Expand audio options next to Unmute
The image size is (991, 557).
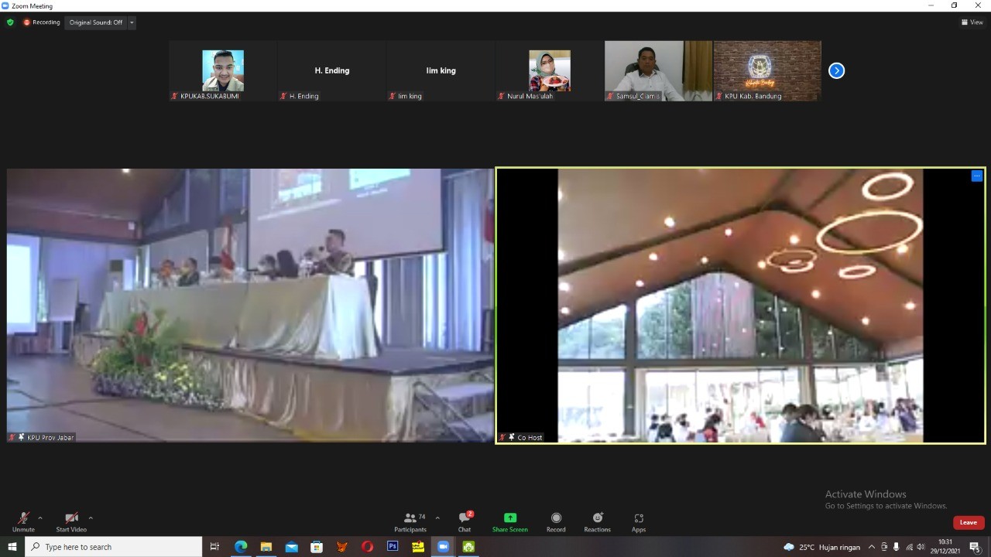(40, 518)
